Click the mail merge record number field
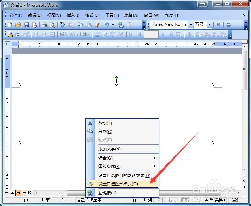Screen dimensions: 251x206 click(151, 35)
